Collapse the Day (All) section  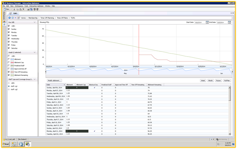point(35,22)
